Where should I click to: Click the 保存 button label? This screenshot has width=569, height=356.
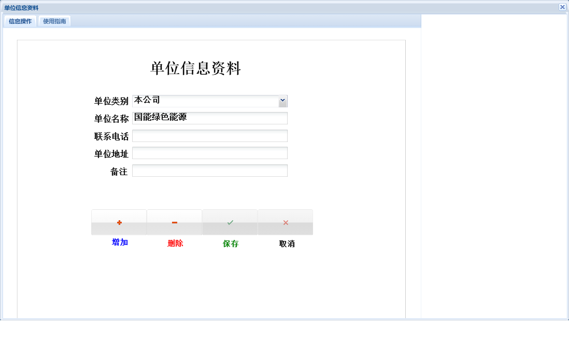(230, 243)
